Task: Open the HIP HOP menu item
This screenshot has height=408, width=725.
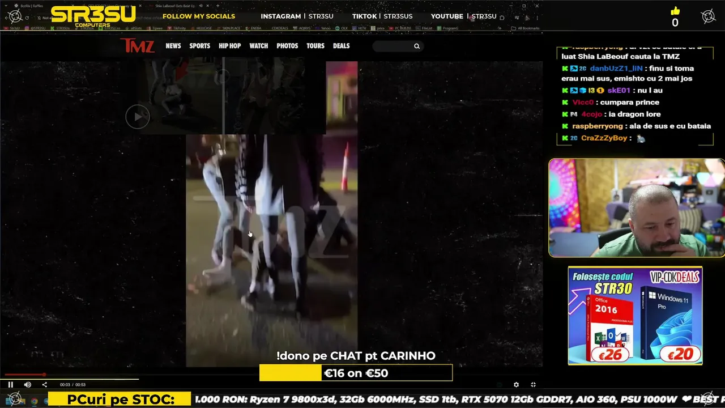Action: pyautogui.click(x=230, y=46)
